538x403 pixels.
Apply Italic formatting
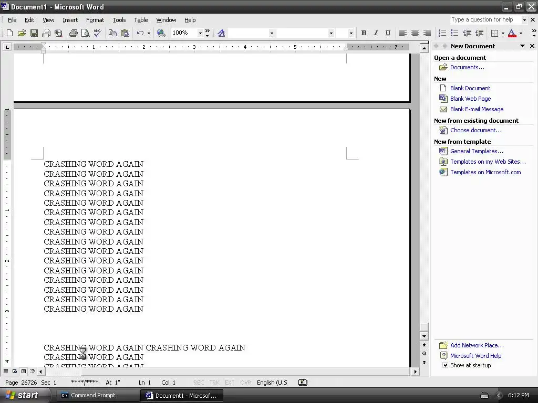pos(376,33)
